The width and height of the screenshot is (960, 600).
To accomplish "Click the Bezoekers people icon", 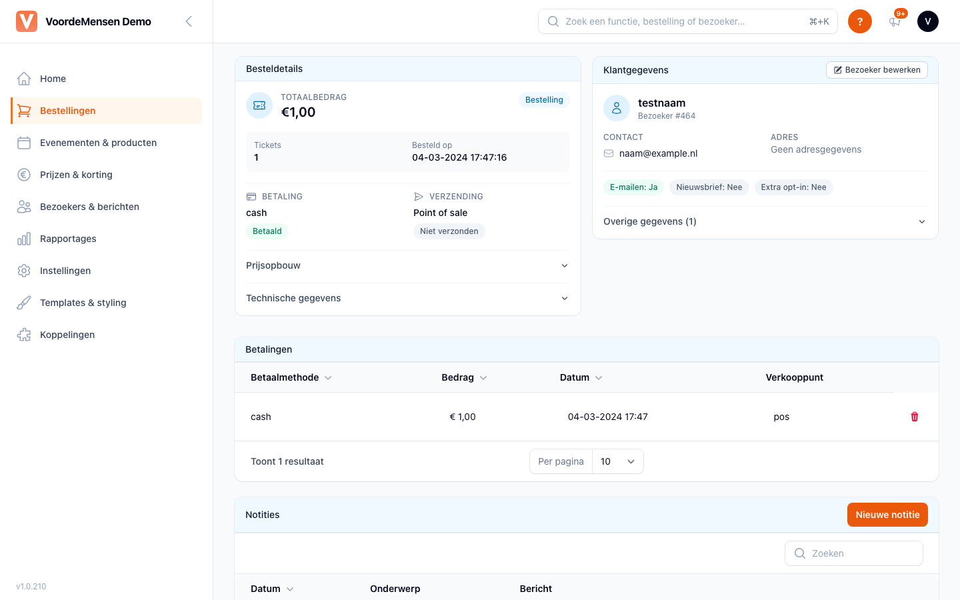I will [x=24, y=207].
